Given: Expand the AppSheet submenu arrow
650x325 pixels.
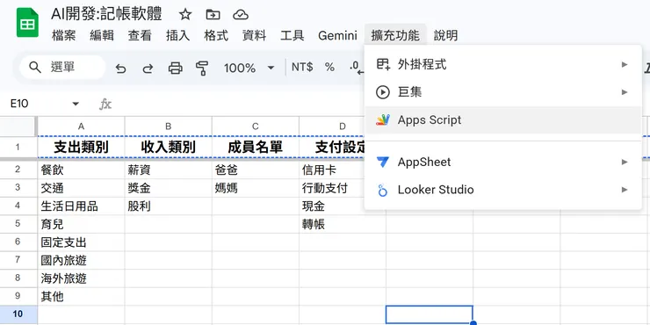Looking at the screenshot, I should (x=625, y=162).
